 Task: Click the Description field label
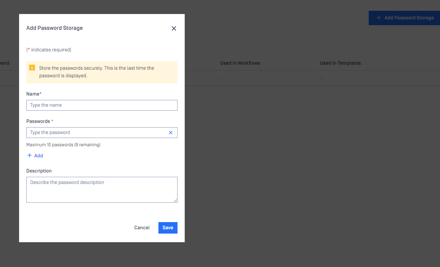(39, 171)
